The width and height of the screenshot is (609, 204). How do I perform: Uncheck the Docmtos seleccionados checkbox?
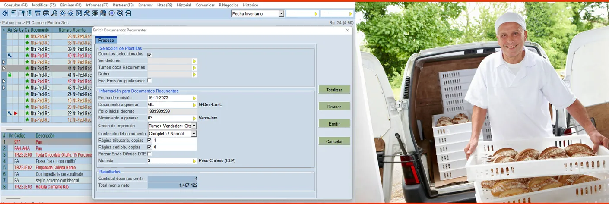[149, 55]
